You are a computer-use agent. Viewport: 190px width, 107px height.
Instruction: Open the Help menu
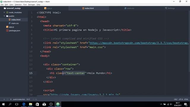click(x=38, y=5)
